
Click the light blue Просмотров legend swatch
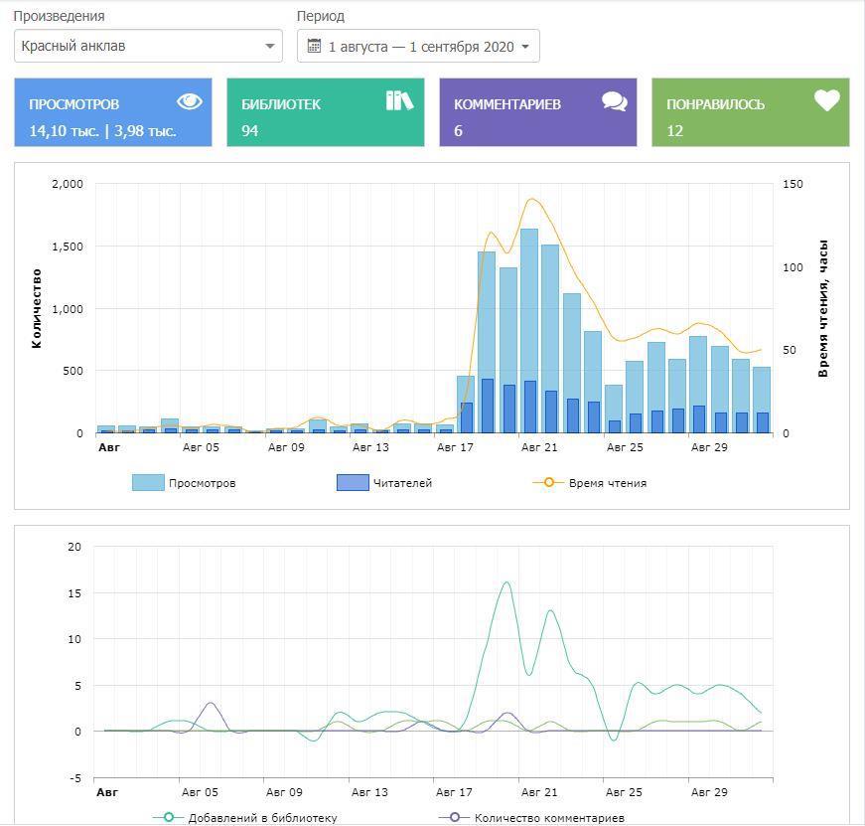coord(148,483)
